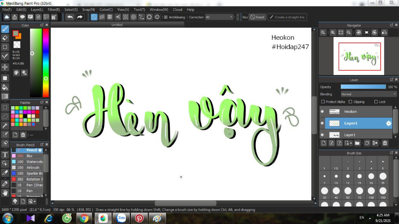Delete palette color with trash icon
This screenshot has width=399, height=224.
pyautogui.click(x=23, y=135)
